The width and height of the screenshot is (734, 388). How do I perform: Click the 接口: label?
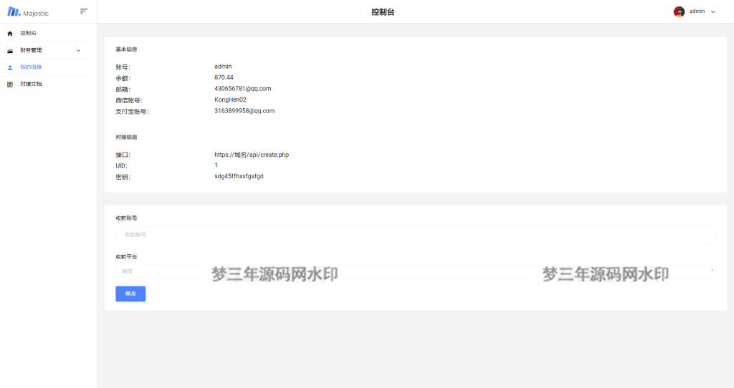coord(123,155)
